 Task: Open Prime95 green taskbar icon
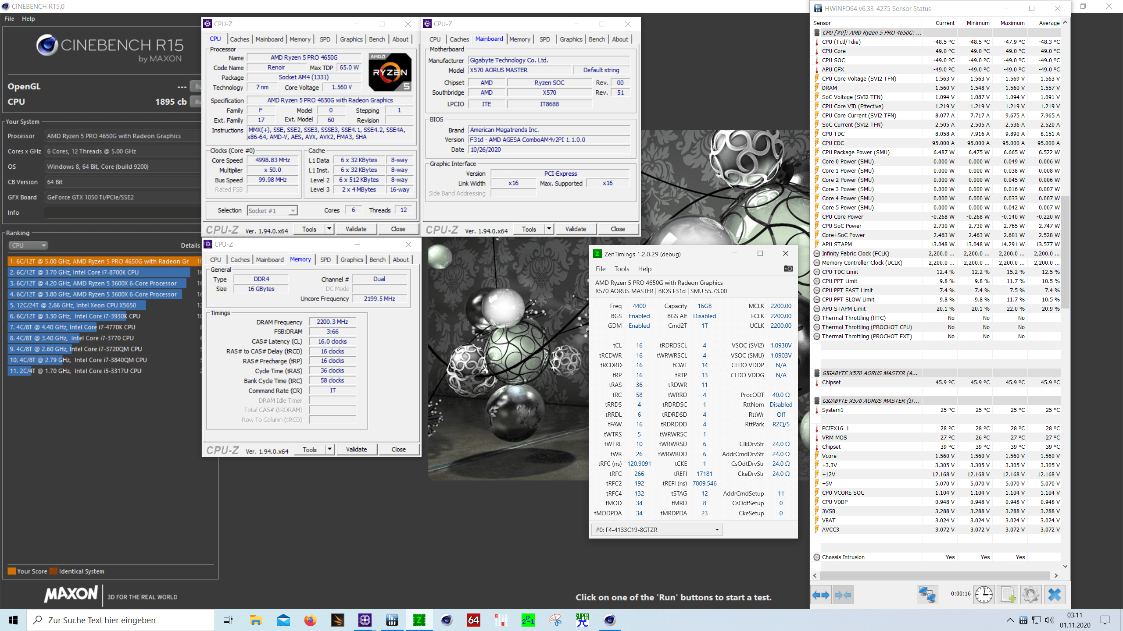pyautogui.click(x=528, y=620)
